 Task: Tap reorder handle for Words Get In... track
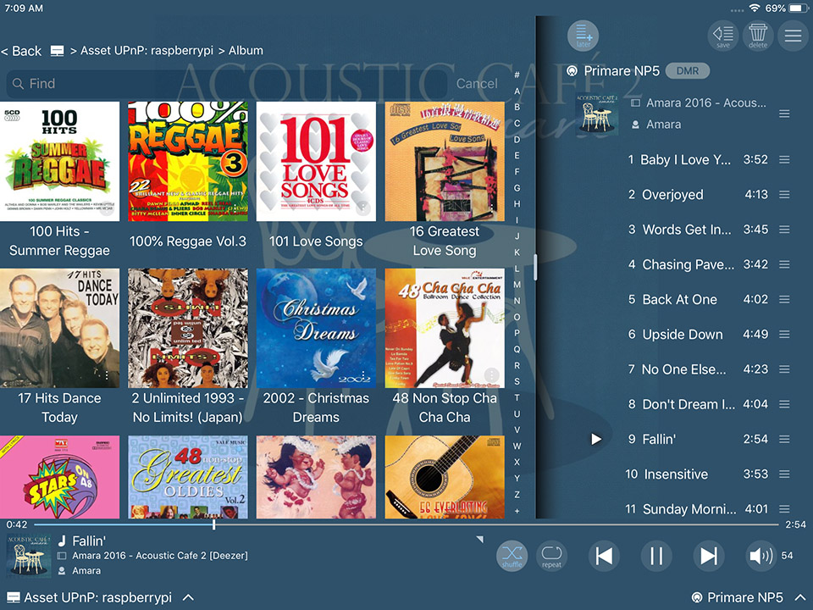pyautogui.click(x=784, y=230)
